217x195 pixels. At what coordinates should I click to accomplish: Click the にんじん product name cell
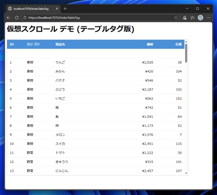61,171
